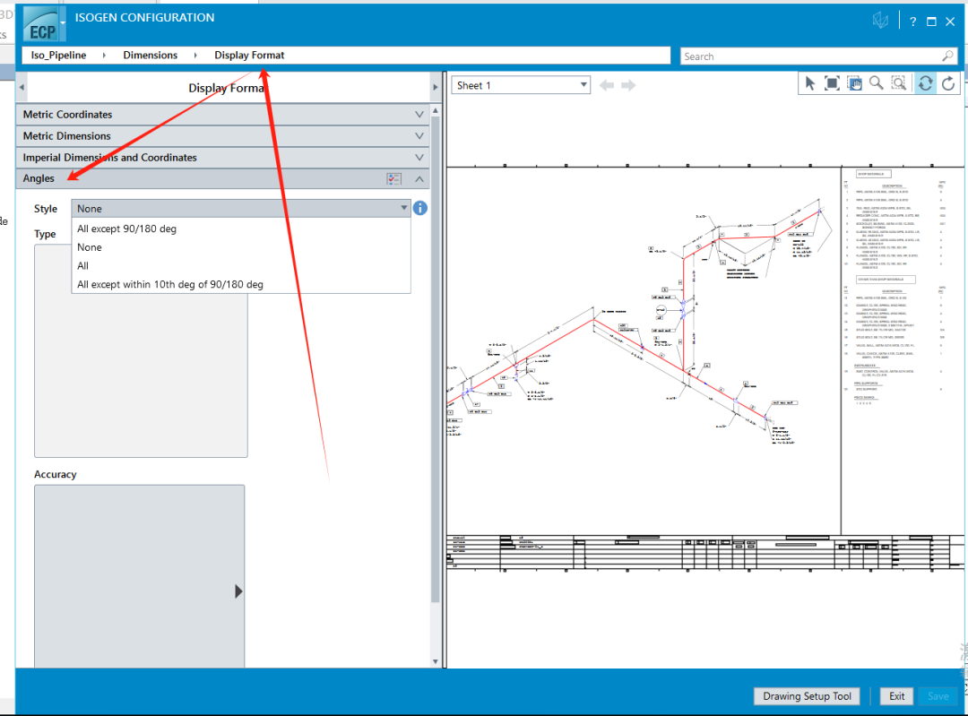Click the Style info icon
Viewport: 968px width, 716px height.
coord(420,208)
